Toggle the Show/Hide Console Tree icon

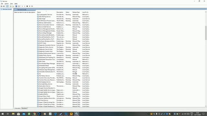tap(7, 6)
